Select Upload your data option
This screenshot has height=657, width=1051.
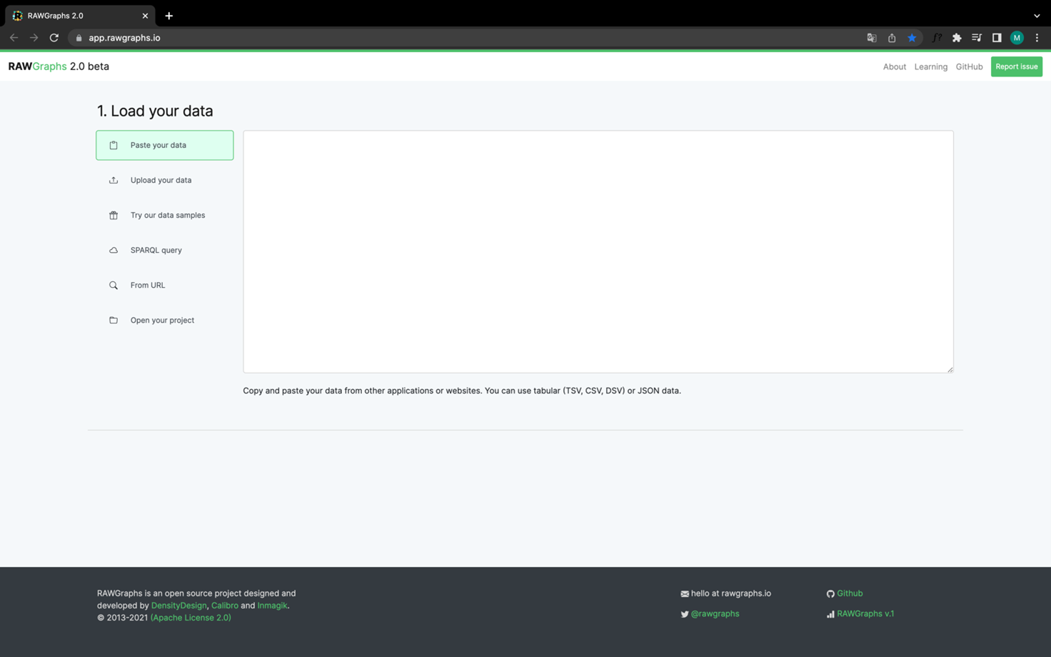(x=165, y=180)
